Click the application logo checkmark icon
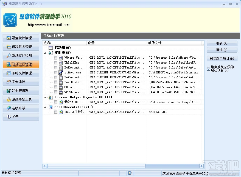241x177 pixels. click(x=10, y=20)
